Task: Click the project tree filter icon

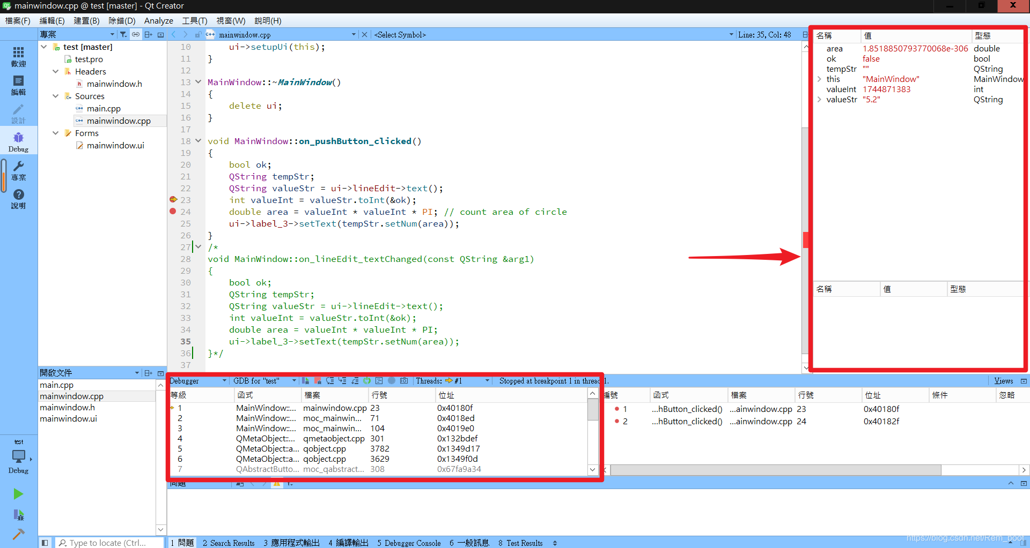Action: [123, 34]
